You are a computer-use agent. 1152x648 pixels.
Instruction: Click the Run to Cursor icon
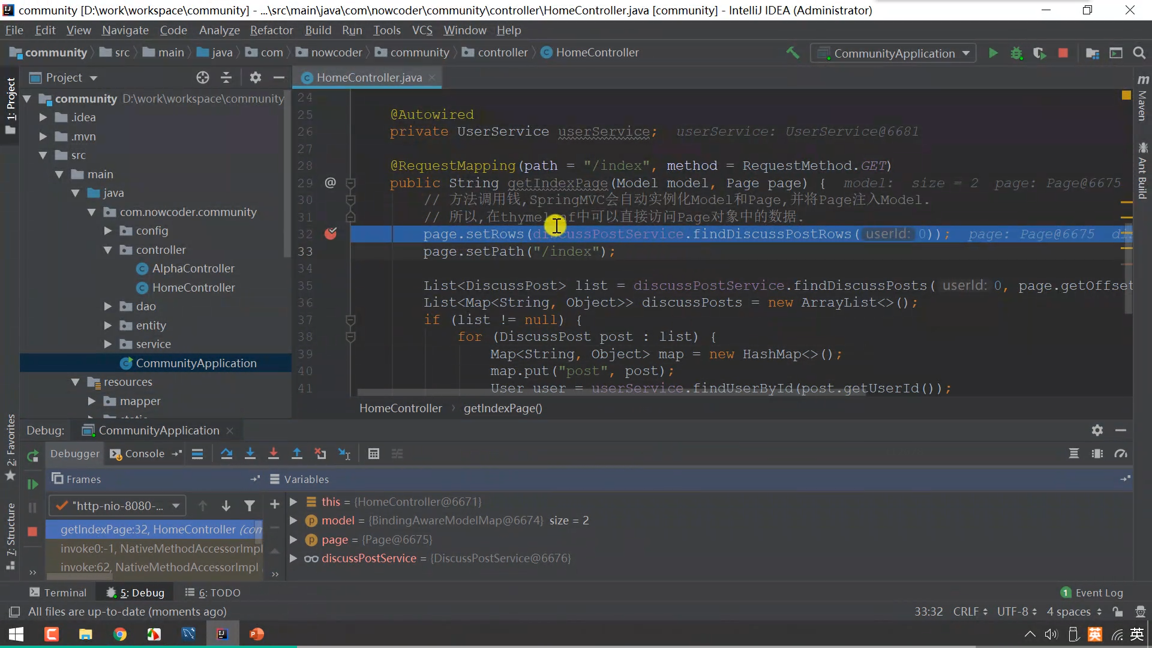point(344,454)
